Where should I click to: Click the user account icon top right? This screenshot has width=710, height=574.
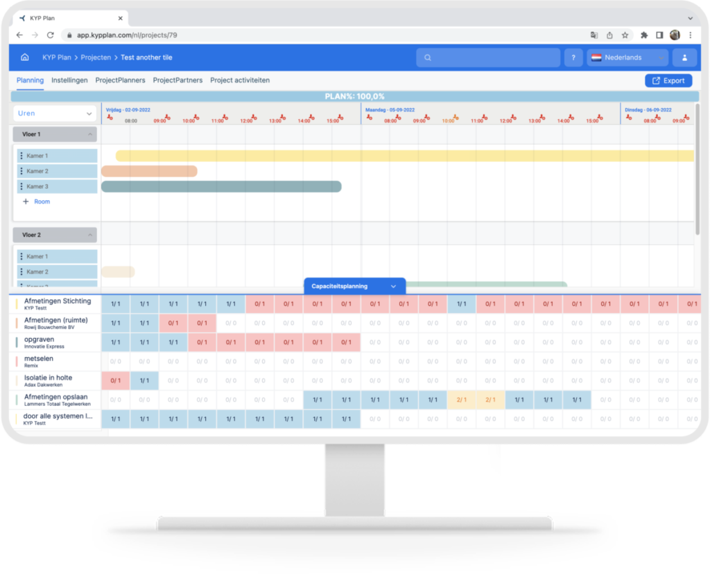point(685,57)
